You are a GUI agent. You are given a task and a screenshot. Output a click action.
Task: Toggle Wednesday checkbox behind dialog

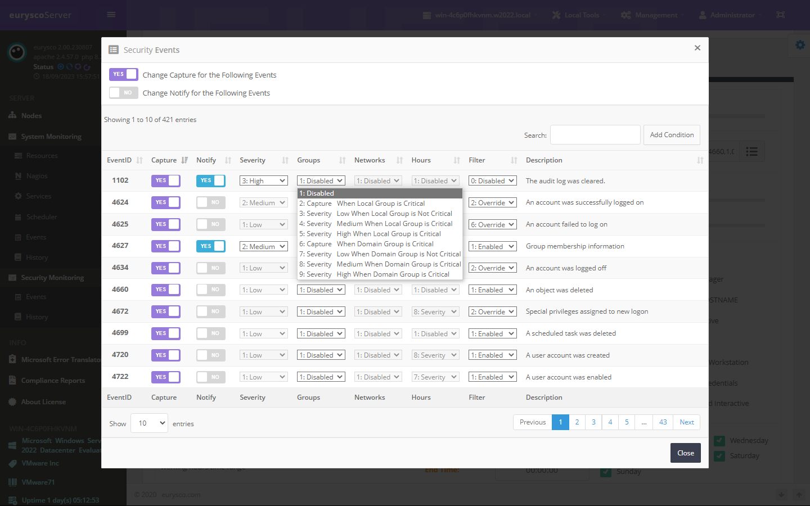719,441
